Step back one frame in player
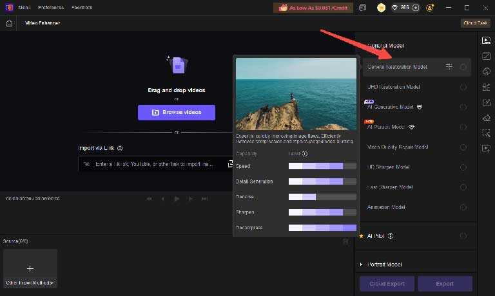This screenshot has height=296, width=495. pyautogui.click(x=163, y=199)
